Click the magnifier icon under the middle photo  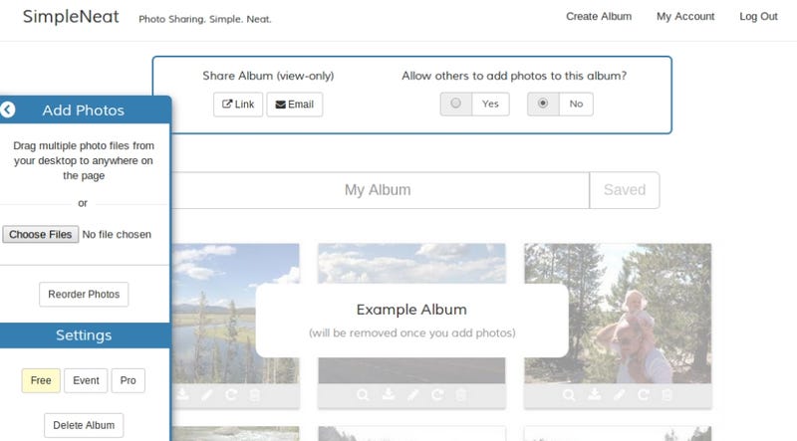pos(363,395)
